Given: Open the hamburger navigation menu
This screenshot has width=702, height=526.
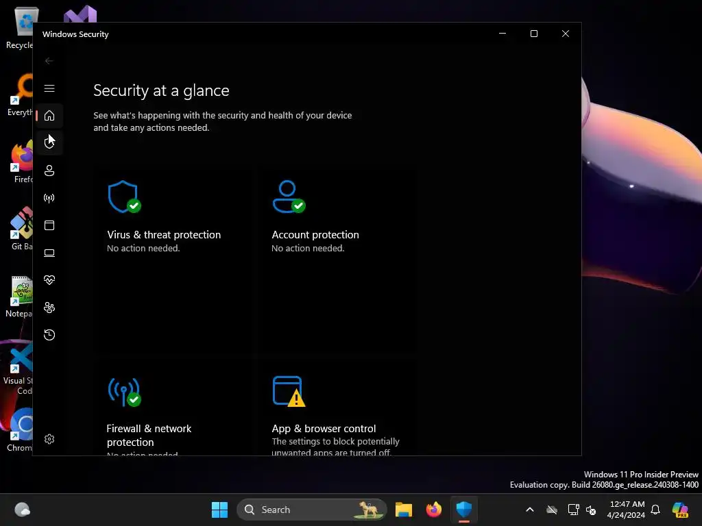Looking at the screenshot, I should click(49, 88).
